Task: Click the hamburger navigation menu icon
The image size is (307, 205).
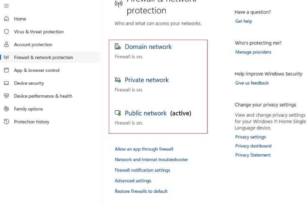Action: click(6, 6)
